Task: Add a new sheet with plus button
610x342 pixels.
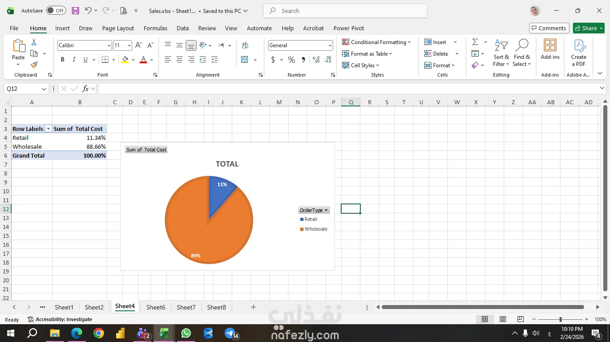Action: [x=253, y=307]
